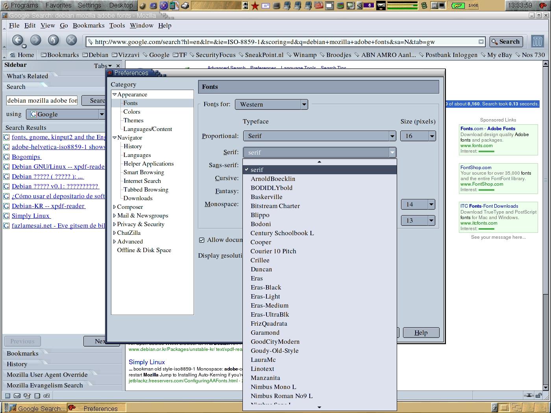Image resolution: width=551 pixels, height=413 pixels.
Task: Open the Mozilla Evangelism Search sidebar tab
Action: (x=45, y=385)
